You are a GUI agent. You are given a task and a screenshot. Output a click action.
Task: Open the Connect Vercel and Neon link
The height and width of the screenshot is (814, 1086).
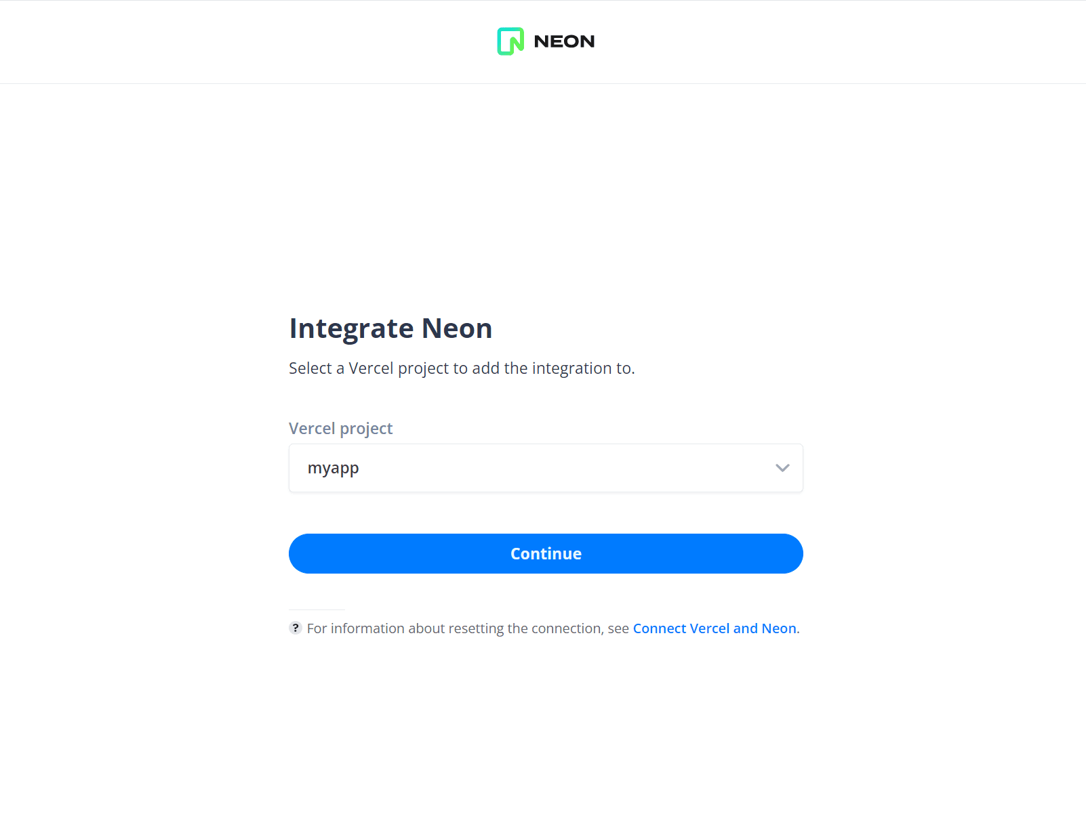(715, 628)
